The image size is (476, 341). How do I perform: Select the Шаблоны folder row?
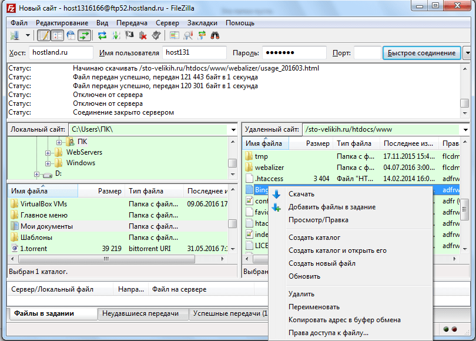click(x=118, y=238)
